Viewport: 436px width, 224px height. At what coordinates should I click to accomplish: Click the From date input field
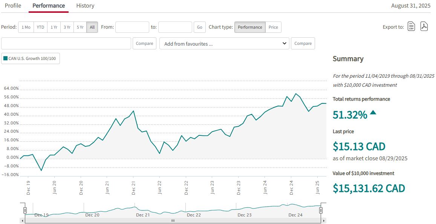pyautogui.click(x=132, y=27)
